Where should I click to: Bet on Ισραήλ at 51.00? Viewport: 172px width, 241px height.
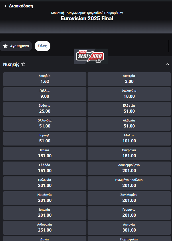click(45, 139)
